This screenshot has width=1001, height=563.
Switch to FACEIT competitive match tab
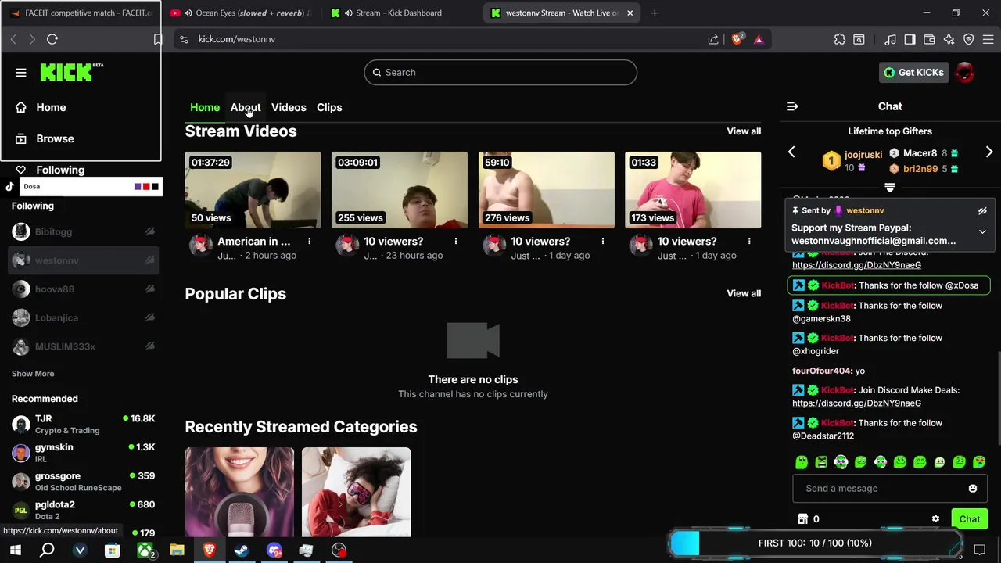pos(81,13)
